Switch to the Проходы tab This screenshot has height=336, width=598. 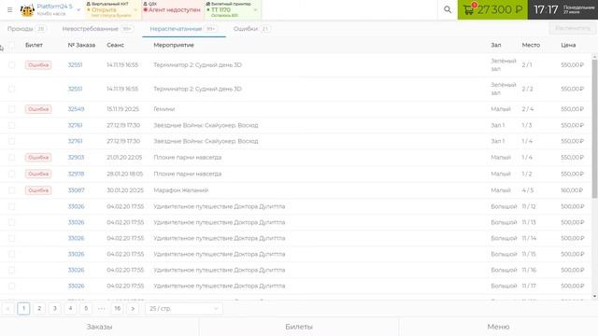click(26, 29)
